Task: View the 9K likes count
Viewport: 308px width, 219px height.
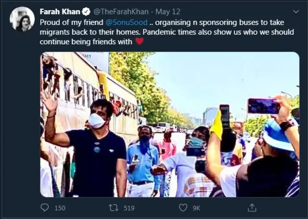Action: coord(197,208)
